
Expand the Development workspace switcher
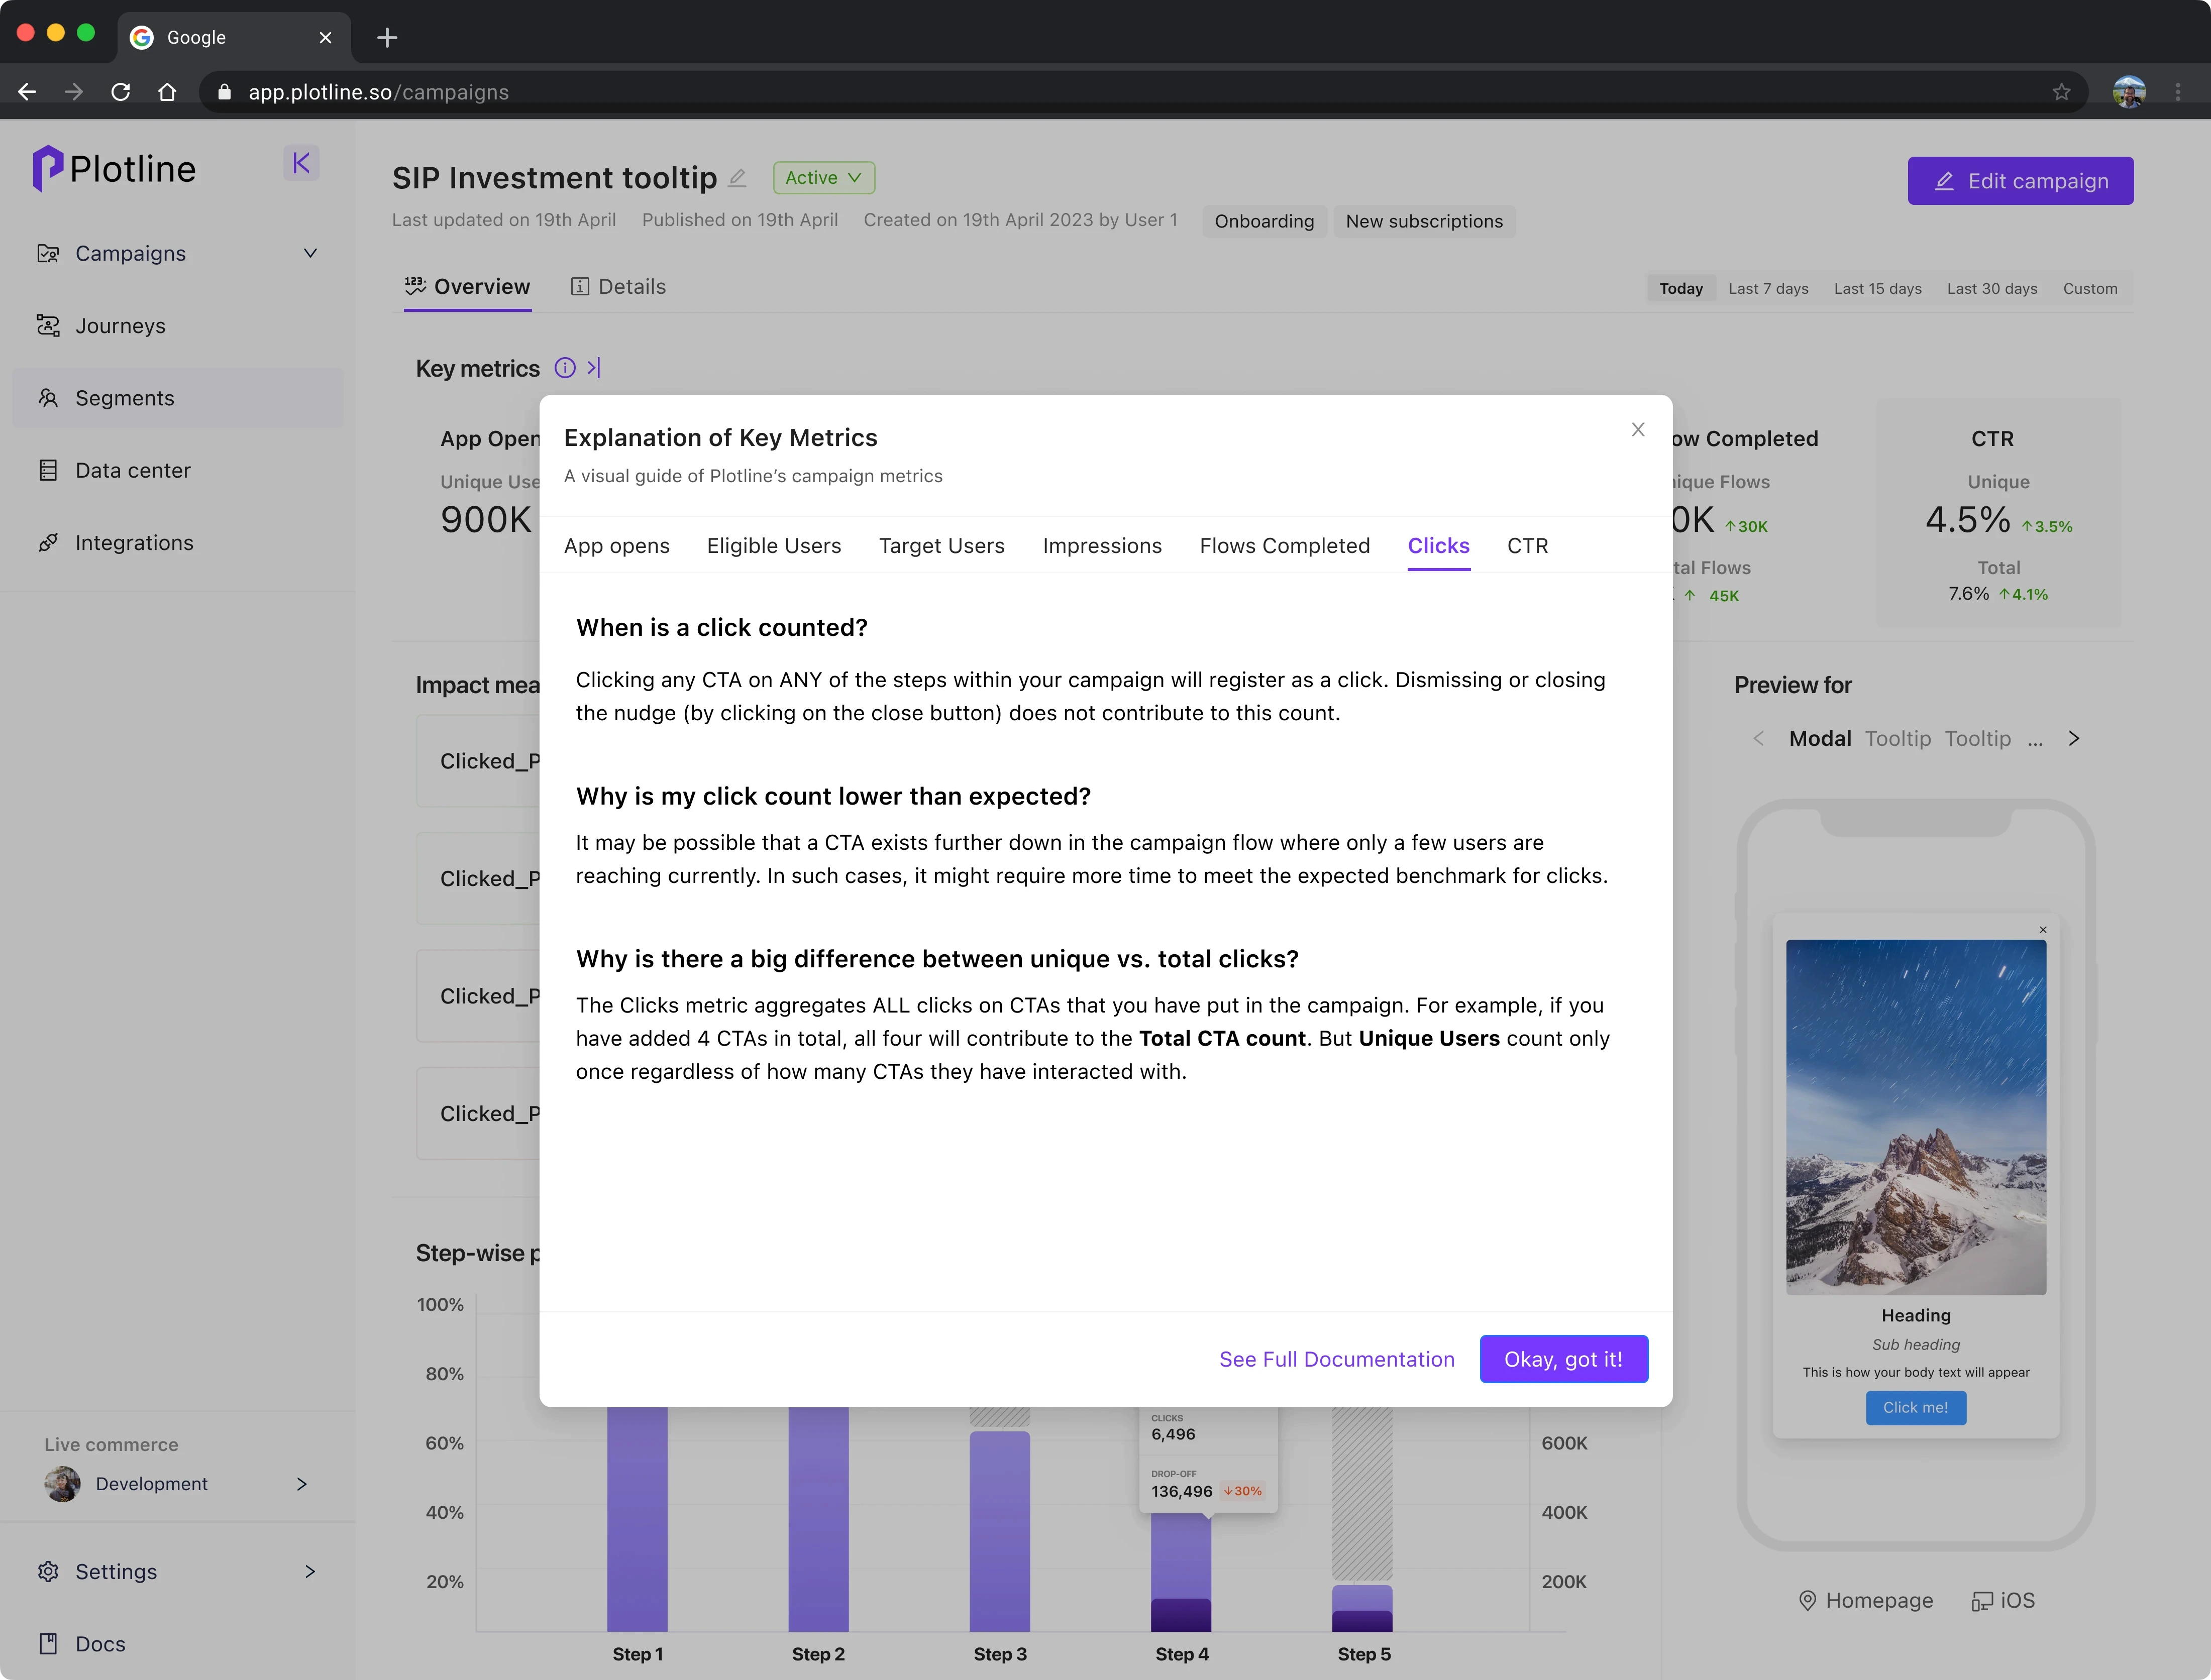301,1484
